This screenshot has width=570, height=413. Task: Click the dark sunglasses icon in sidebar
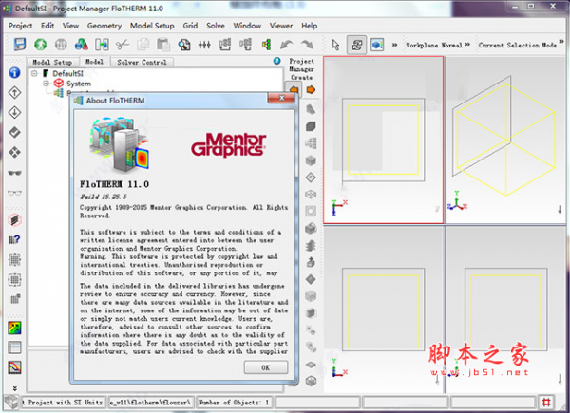click(14, 173)
